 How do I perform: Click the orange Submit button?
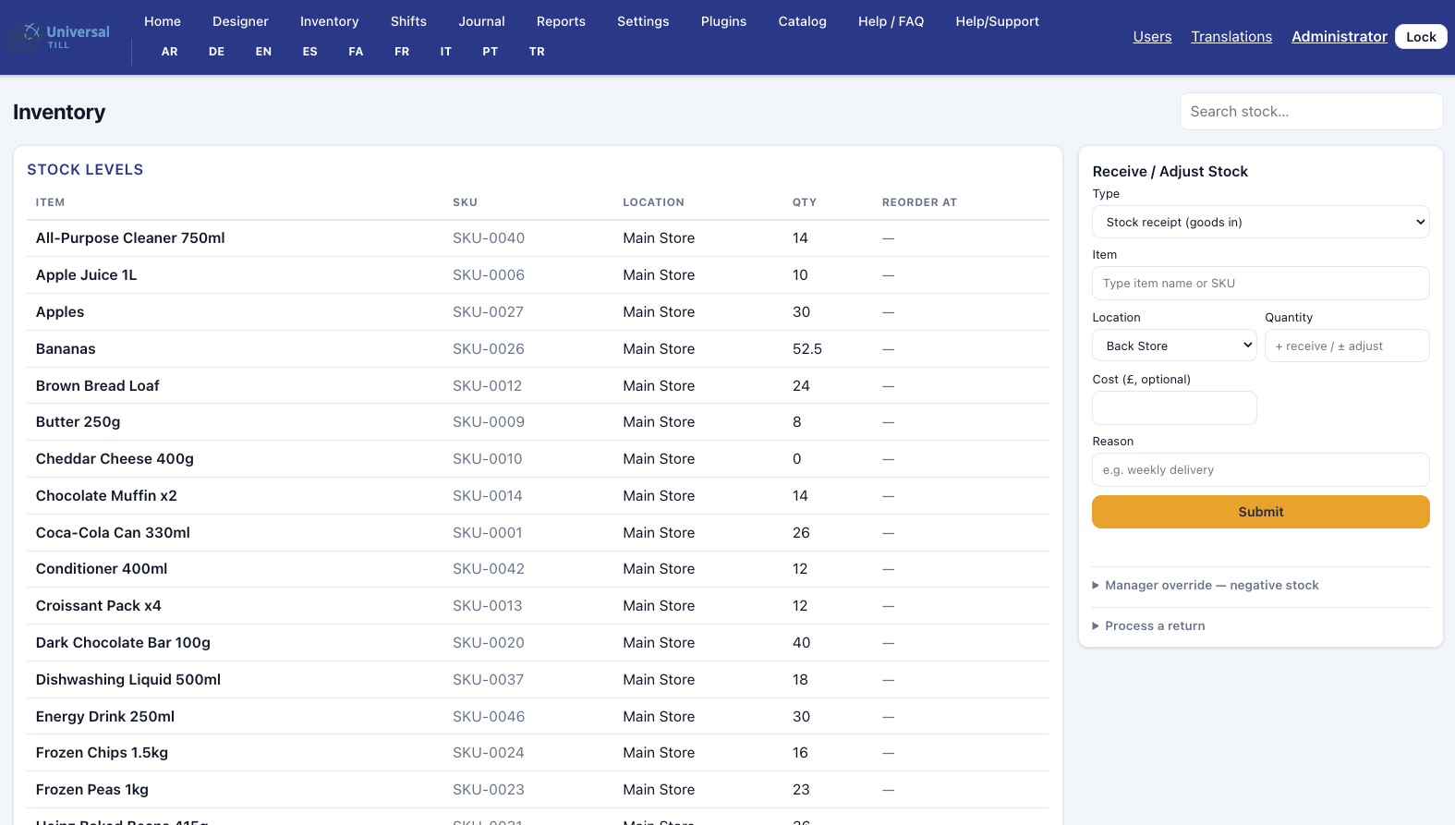tap(1260, 512)
